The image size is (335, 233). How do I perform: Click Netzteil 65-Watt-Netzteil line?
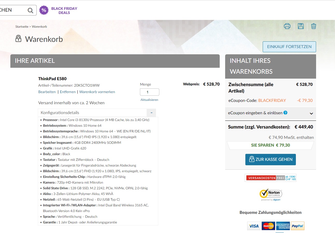[x=81, y=199]
